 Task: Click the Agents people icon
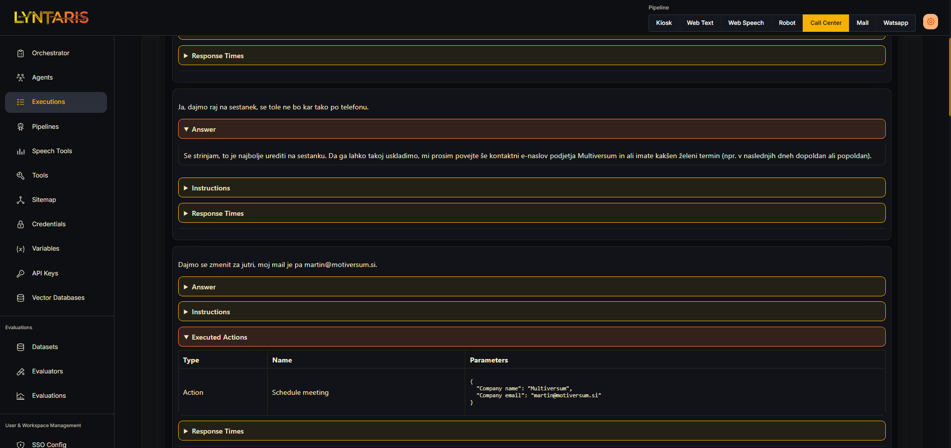point(20,78)
